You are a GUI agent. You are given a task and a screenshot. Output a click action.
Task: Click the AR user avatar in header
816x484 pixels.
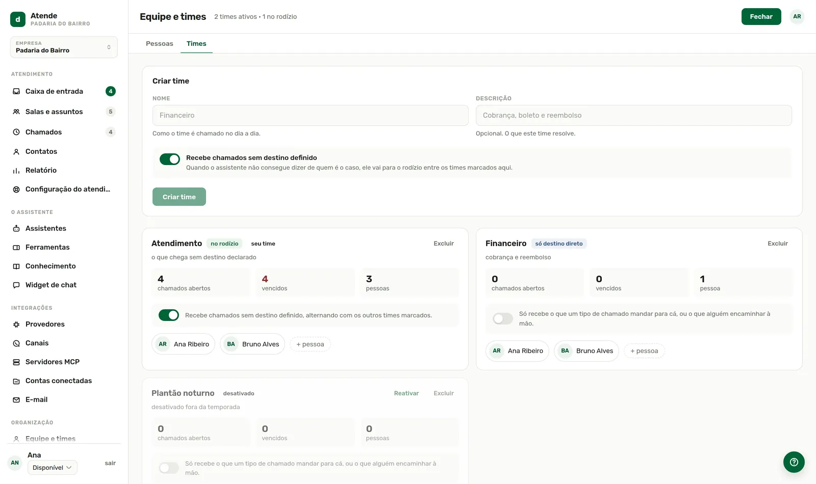click(x=797, y=16)
